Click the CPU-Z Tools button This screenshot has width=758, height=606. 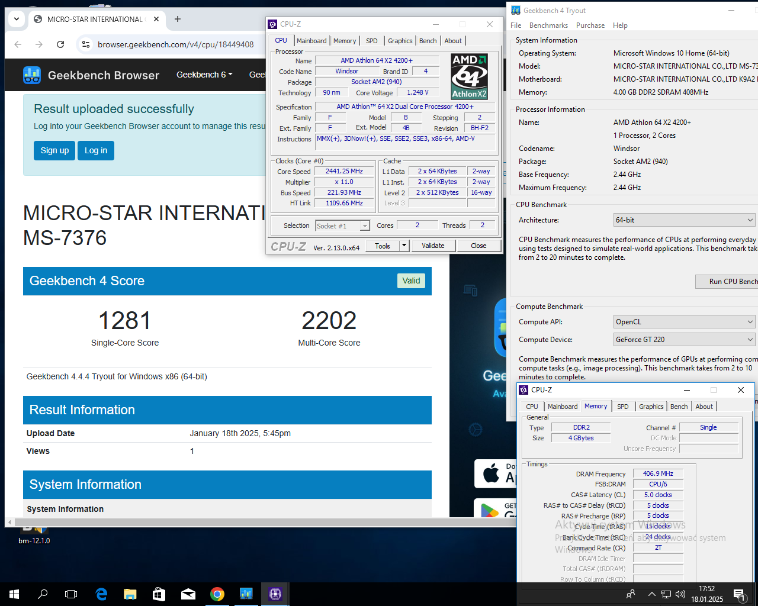tap(383, 246)
